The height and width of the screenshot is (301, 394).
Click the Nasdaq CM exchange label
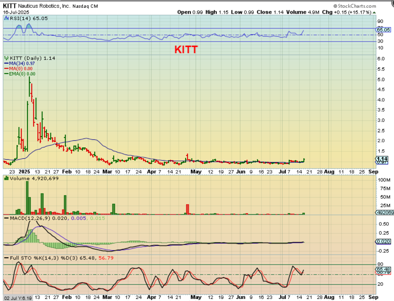pyautogui.click(x=85, y=6)
